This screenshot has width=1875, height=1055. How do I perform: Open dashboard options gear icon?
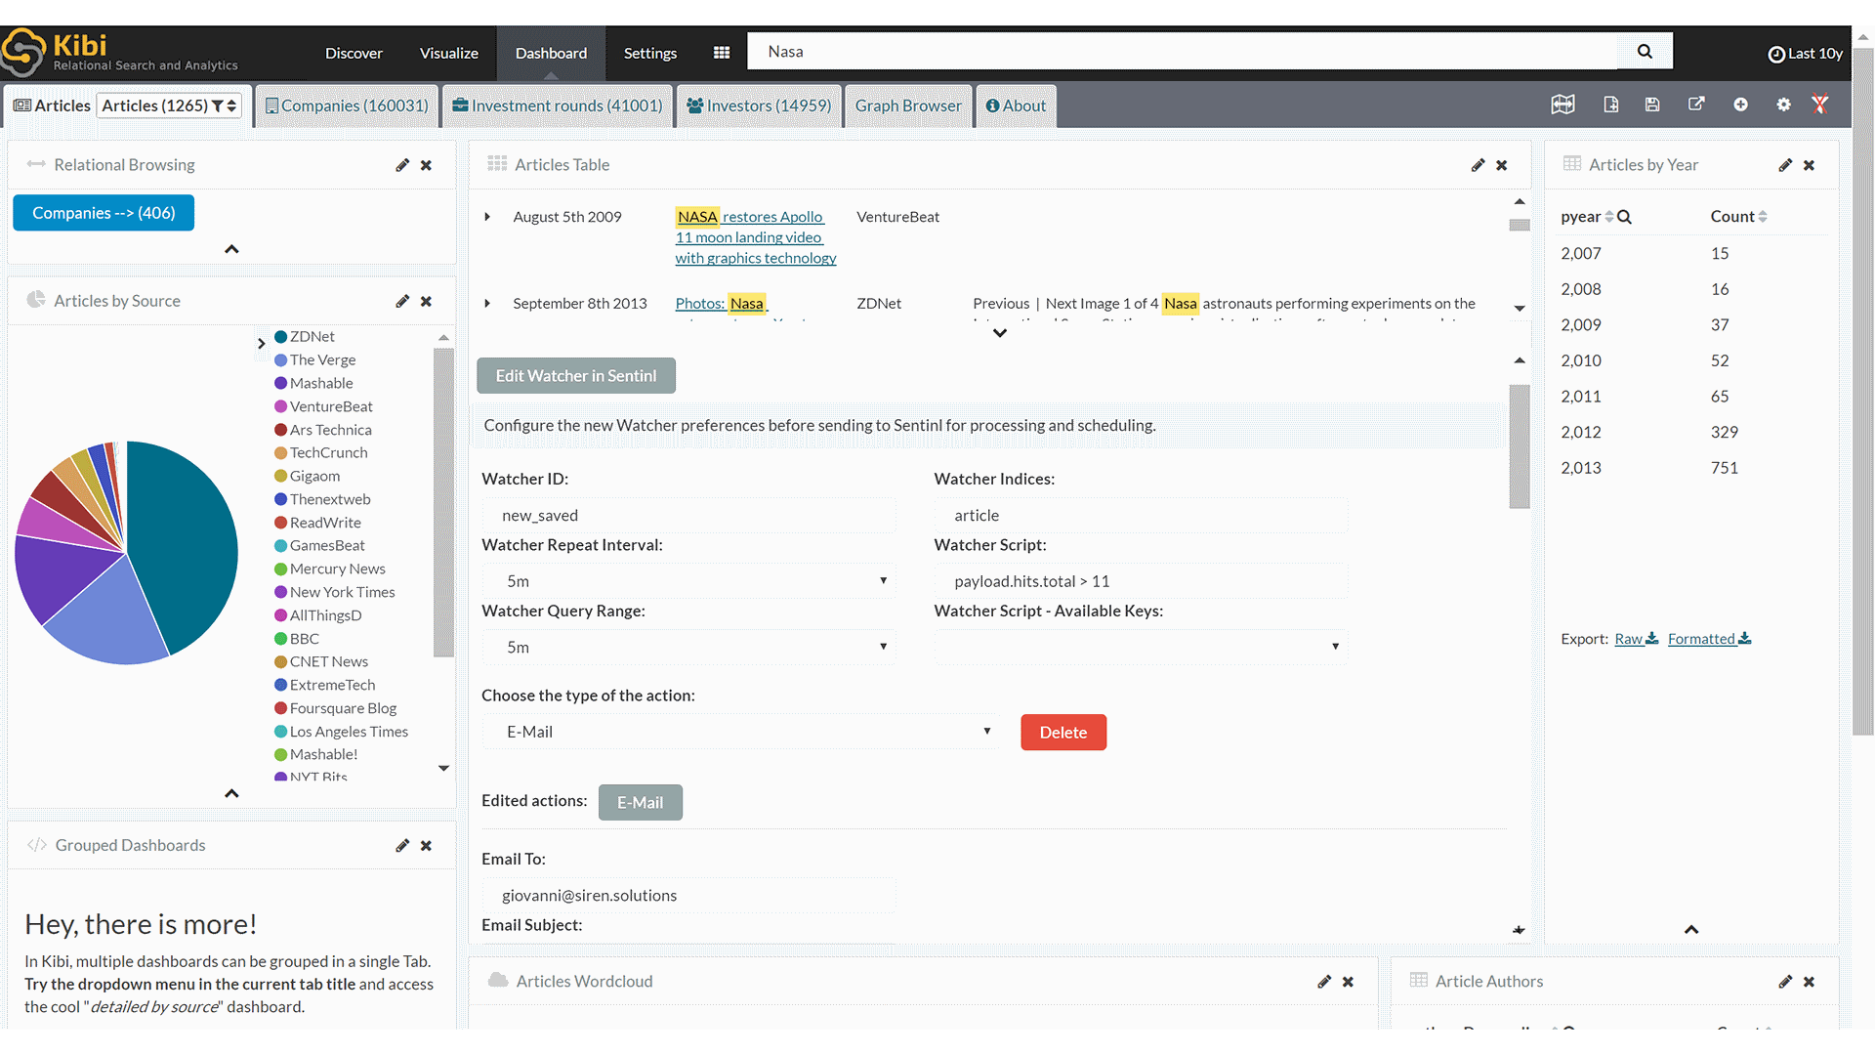(x=1783, y=105)
